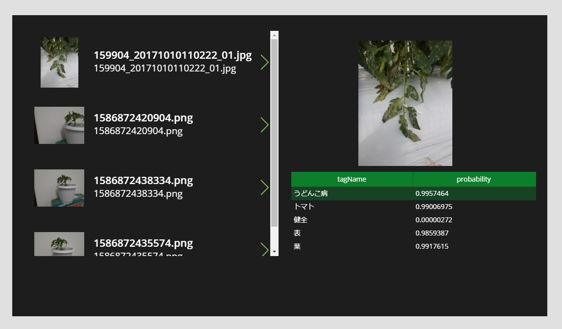Select thumbnail of 159904_20171010110222_01.jpg
This screenshot has height=329, width=562.
(60, 62)
